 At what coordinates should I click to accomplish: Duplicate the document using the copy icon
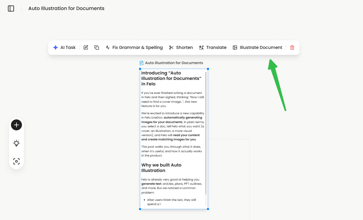pyautogui.click(x=97, y=47)
